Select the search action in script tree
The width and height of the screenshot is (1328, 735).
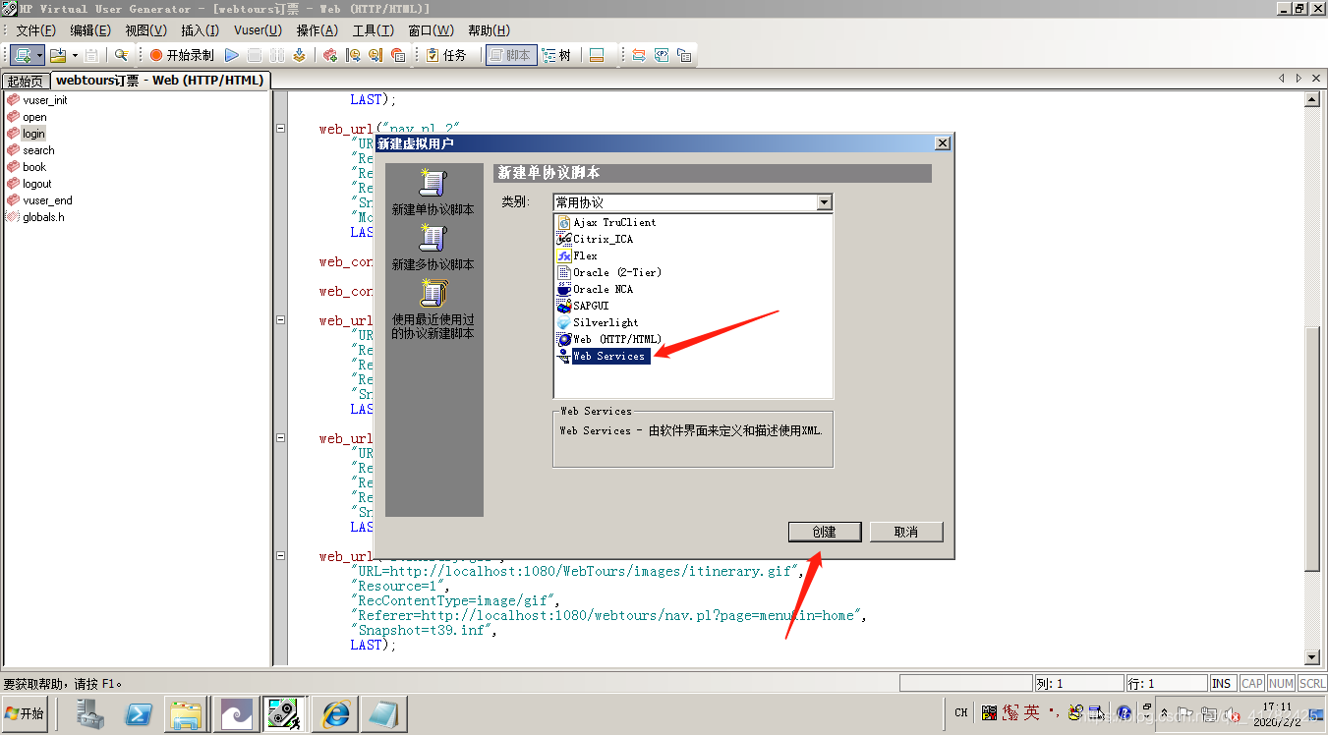38,150
